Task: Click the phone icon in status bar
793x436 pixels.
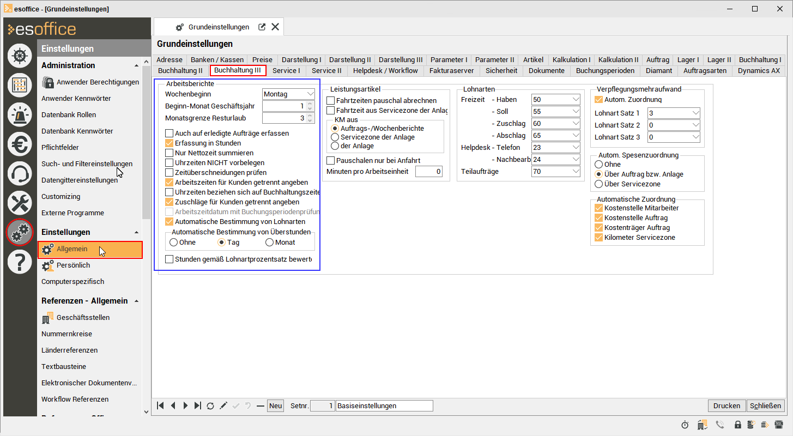Action: 720,425
